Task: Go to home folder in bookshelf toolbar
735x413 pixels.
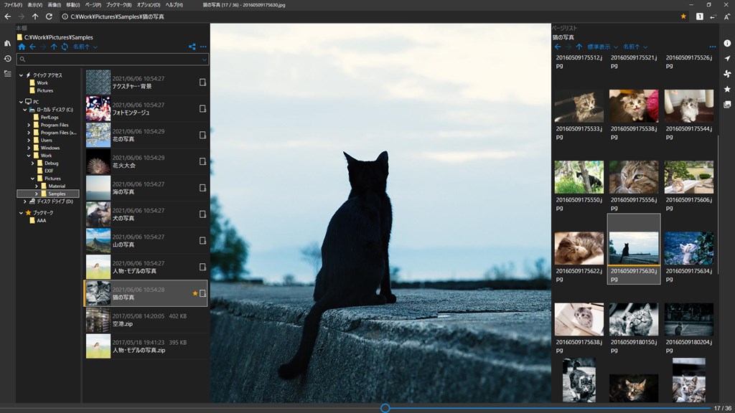Action: pyautogui.click(x=22, y=47)
